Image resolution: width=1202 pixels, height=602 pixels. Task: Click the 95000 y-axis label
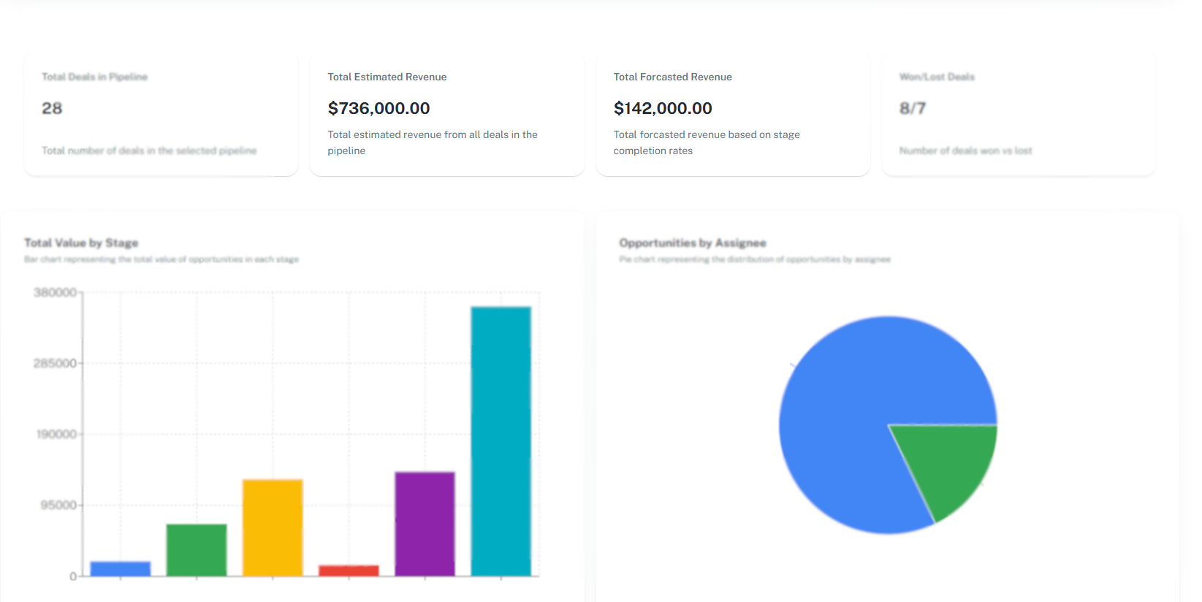58,505
